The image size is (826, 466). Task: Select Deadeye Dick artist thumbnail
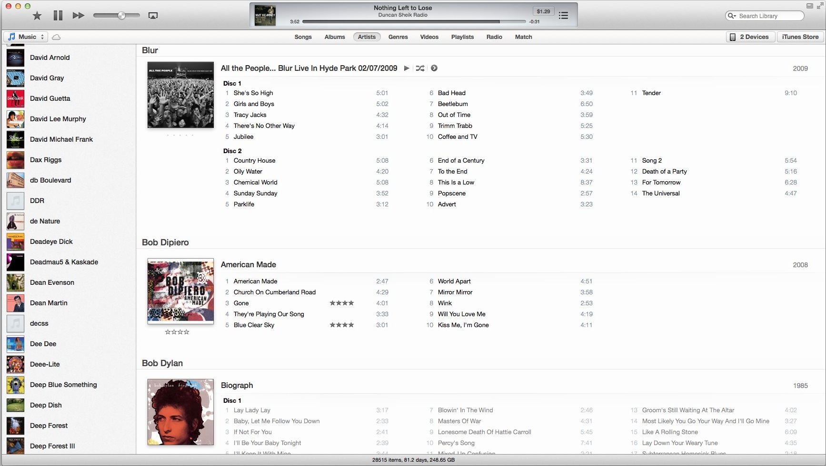(15, 242)
